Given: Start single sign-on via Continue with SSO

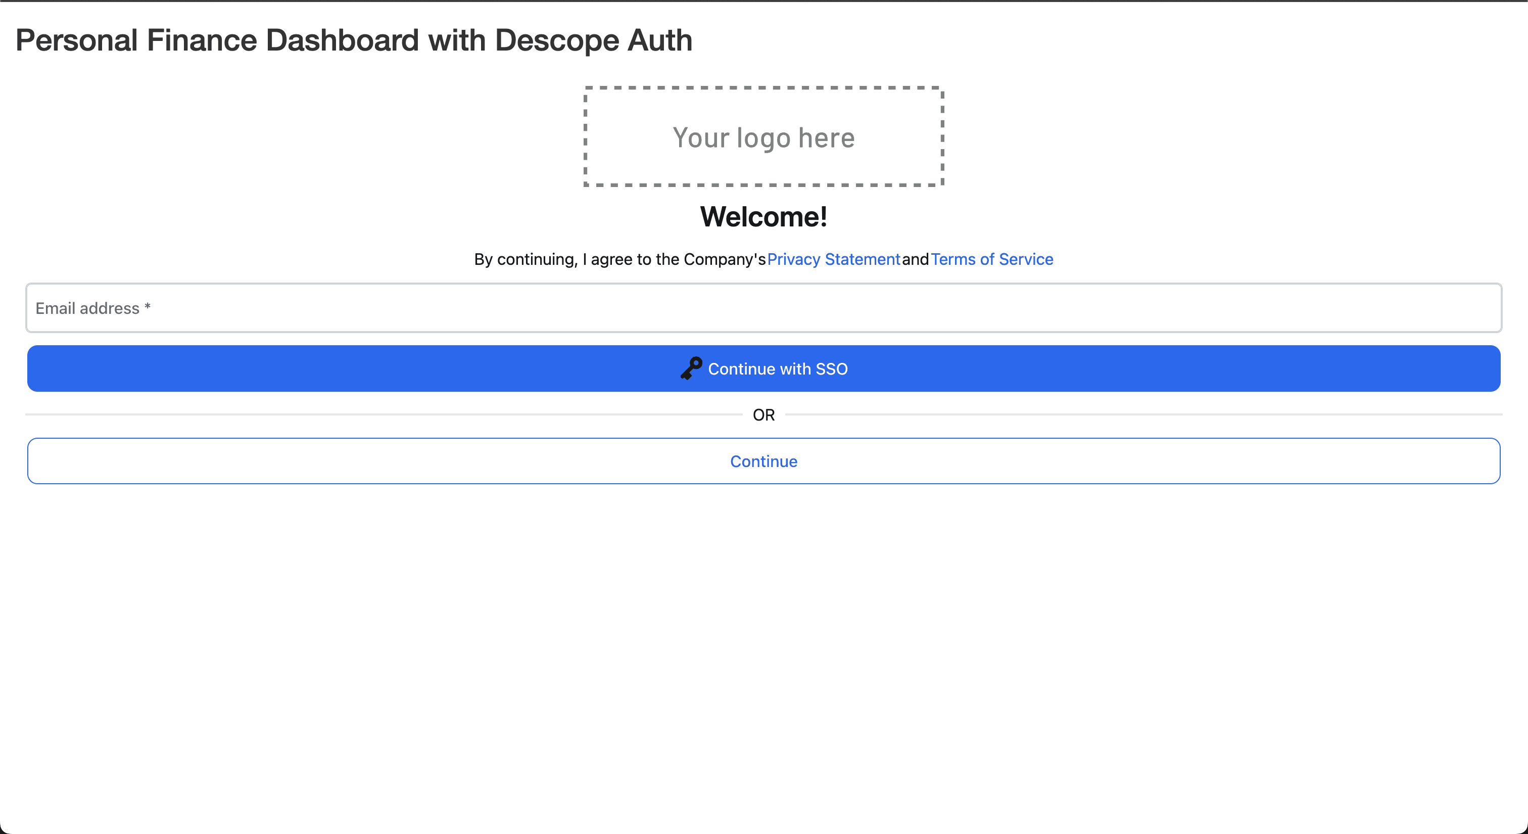Looking at the screenshot, I should [x=763, y=368].
